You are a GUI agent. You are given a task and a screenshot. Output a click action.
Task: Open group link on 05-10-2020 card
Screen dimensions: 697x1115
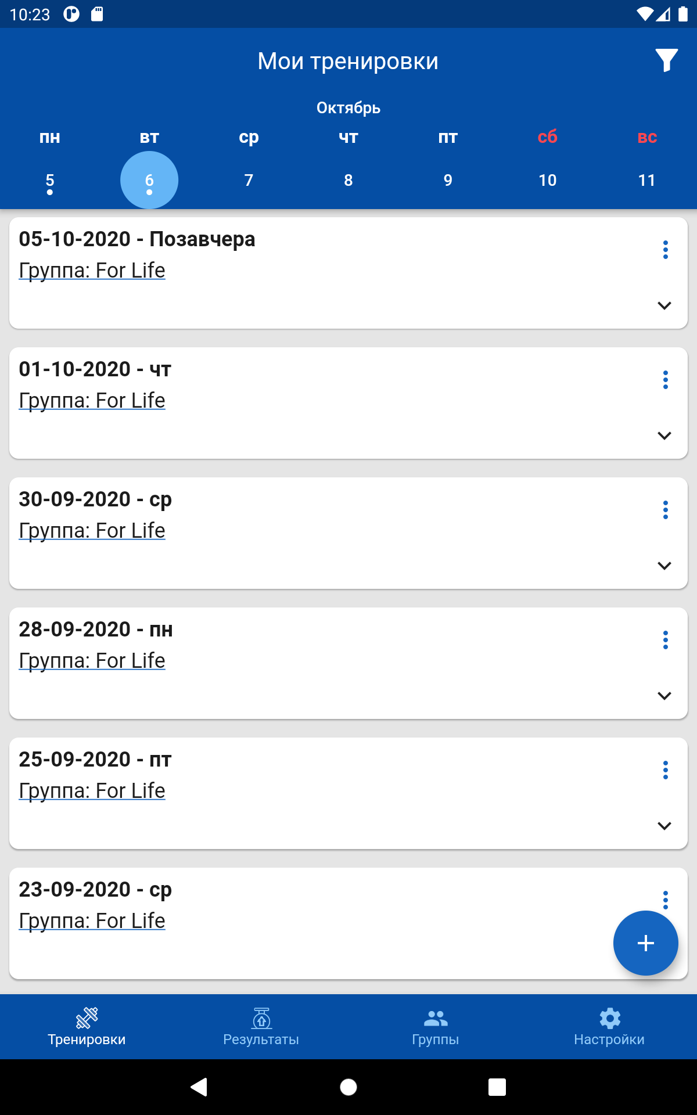click(92, 271)
